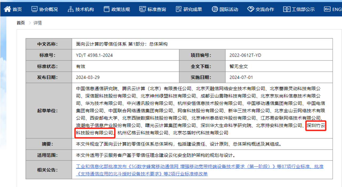342x187 pixels.
Task: Open the 5G数字蜂窝移动通信网 announcement link
Action: tap(200, 166)
